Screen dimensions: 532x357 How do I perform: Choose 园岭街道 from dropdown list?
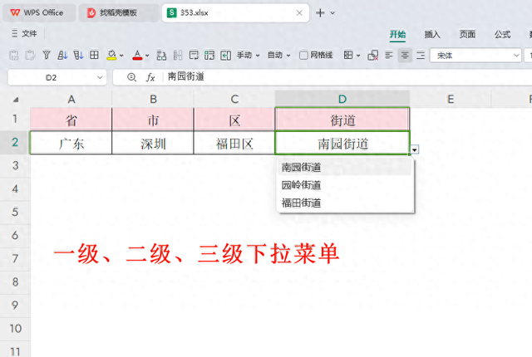(345, 185)
